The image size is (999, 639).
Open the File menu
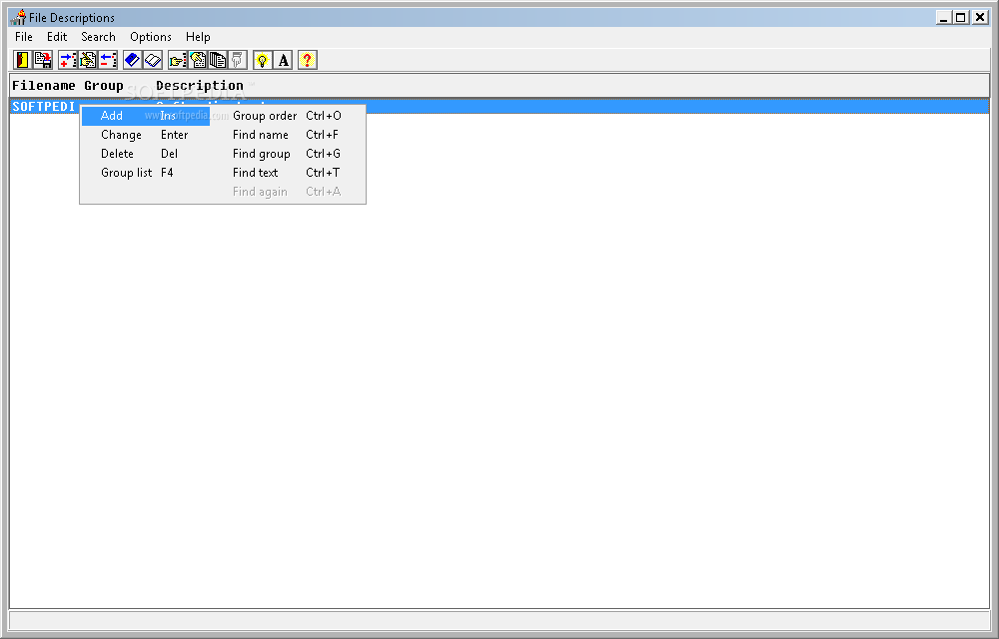pyautogui.click(x=24, y=37)
